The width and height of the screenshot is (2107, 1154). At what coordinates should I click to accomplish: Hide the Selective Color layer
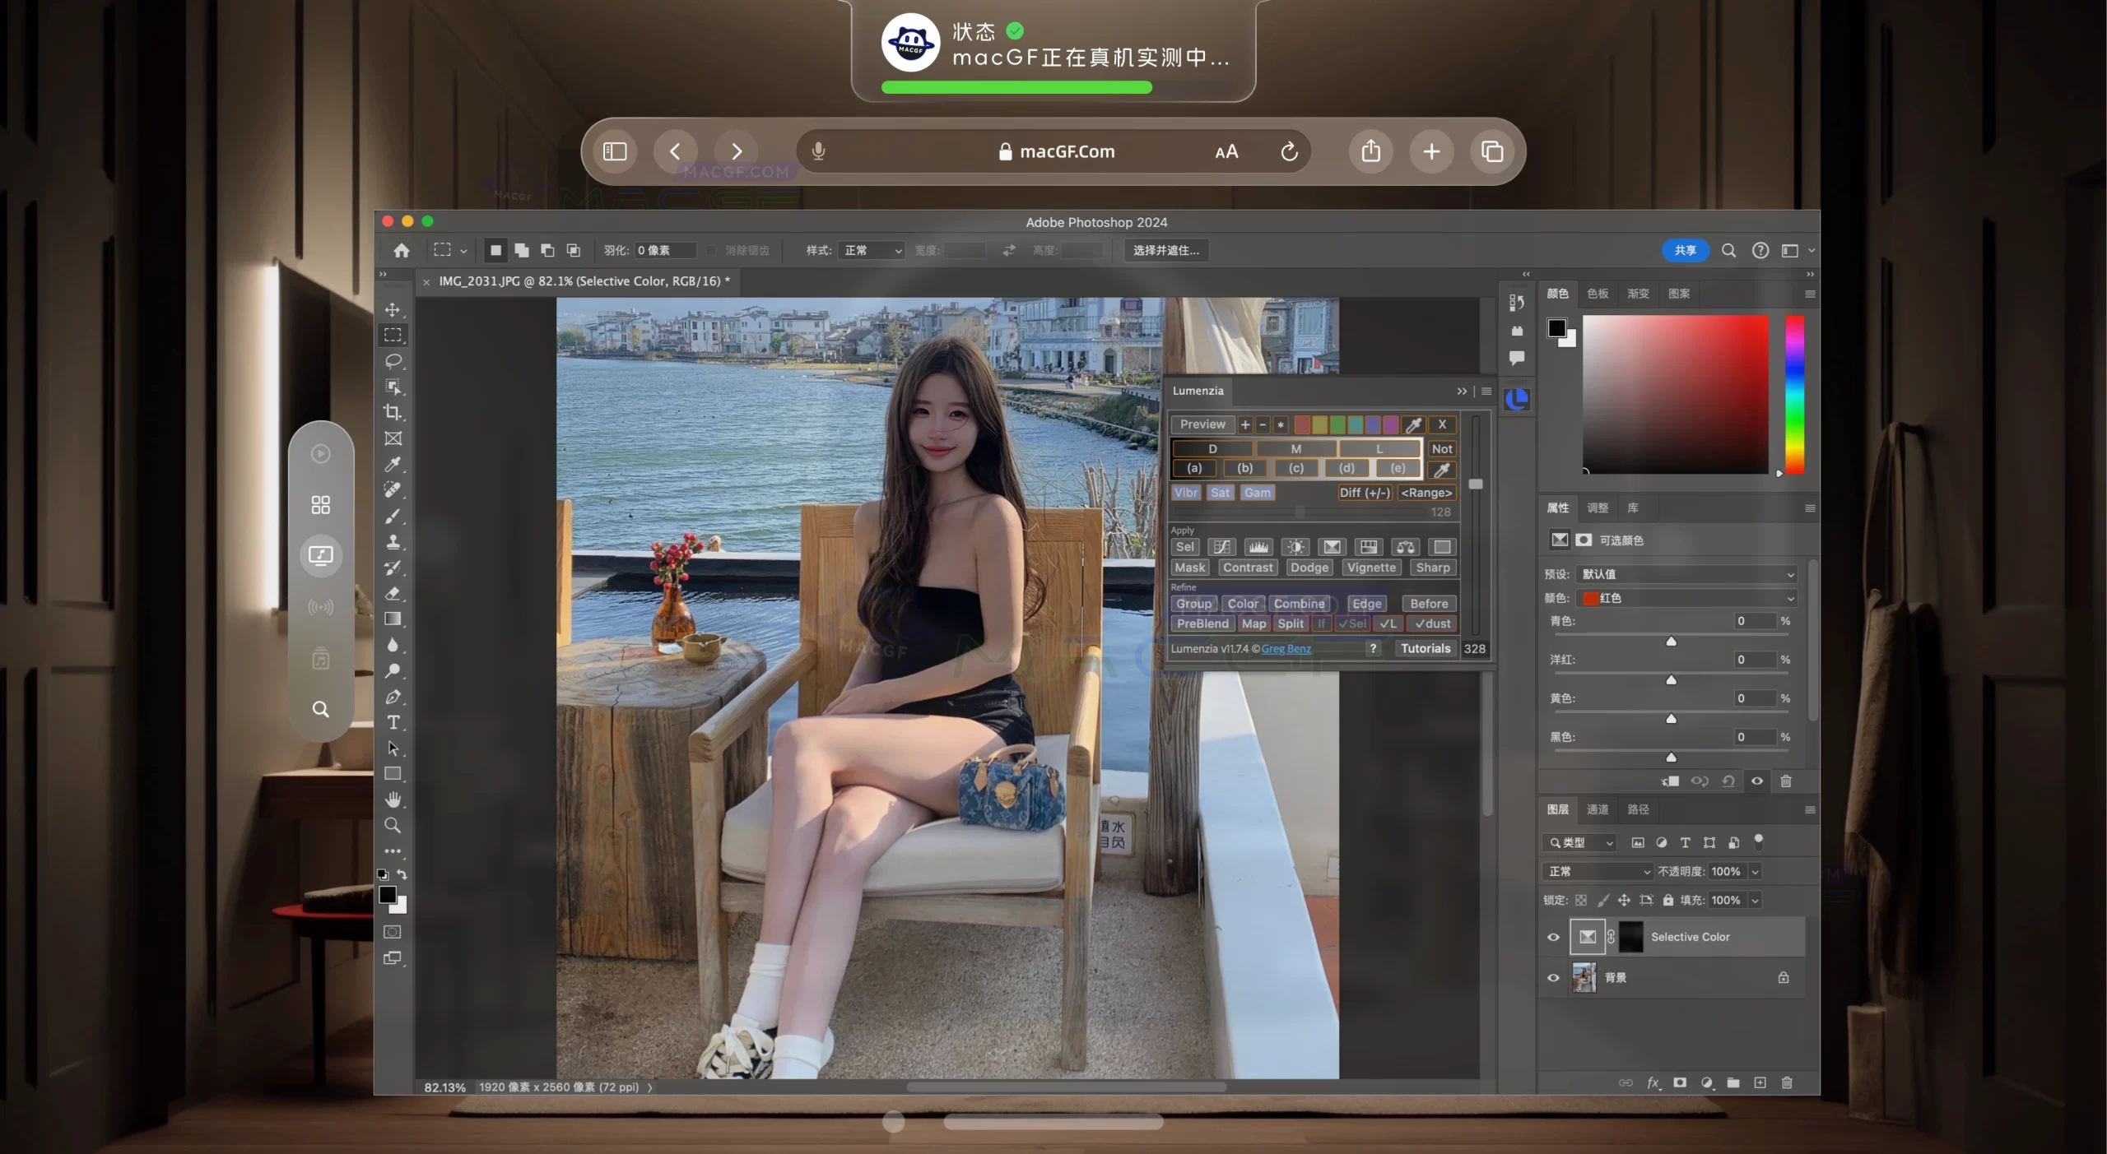[1552, 937]
